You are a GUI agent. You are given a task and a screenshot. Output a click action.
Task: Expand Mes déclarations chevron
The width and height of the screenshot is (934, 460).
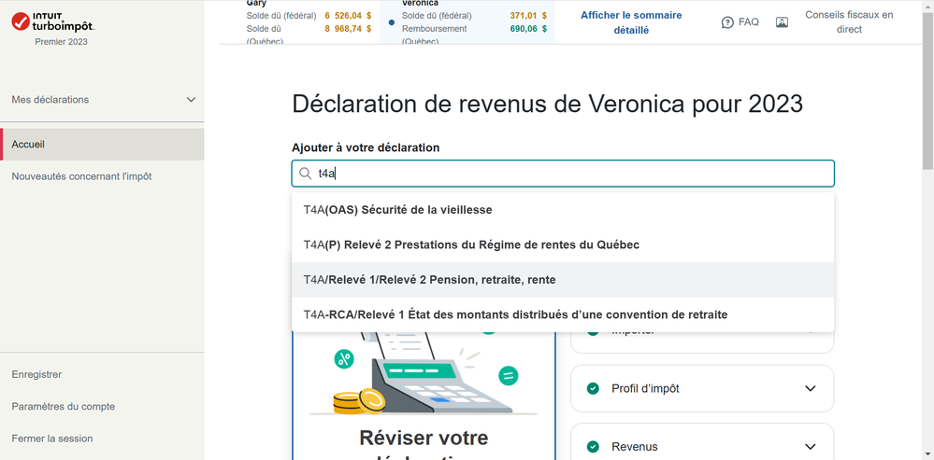click(192, 100)
